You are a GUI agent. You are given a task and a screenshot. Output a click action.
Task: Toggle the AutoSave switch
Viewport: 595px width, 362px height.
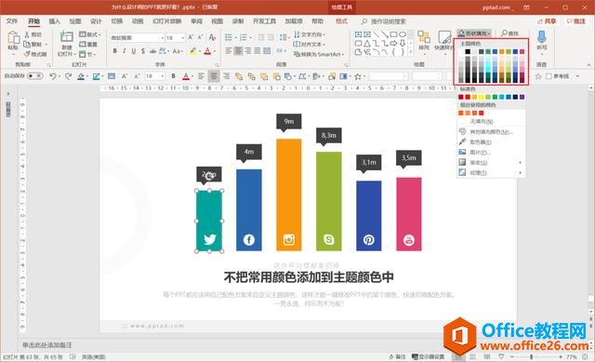click(35, 76)
